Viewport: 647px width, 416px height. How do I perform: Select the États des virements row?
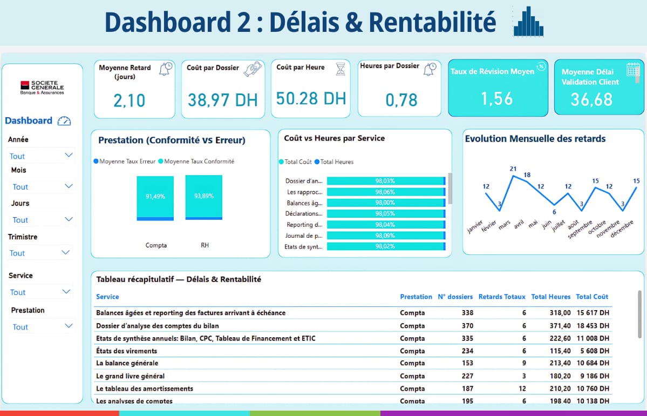[353, 351]
